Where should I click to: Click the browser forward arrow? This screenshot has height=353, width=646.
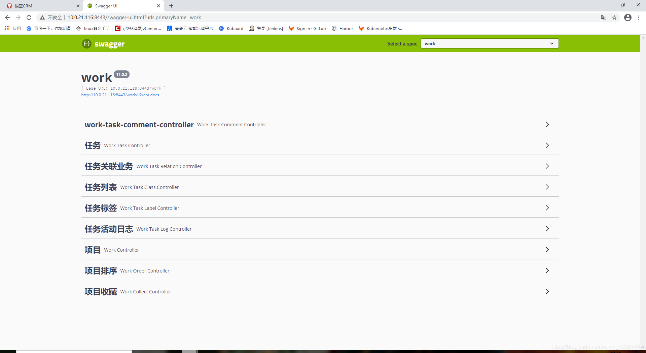18,18
